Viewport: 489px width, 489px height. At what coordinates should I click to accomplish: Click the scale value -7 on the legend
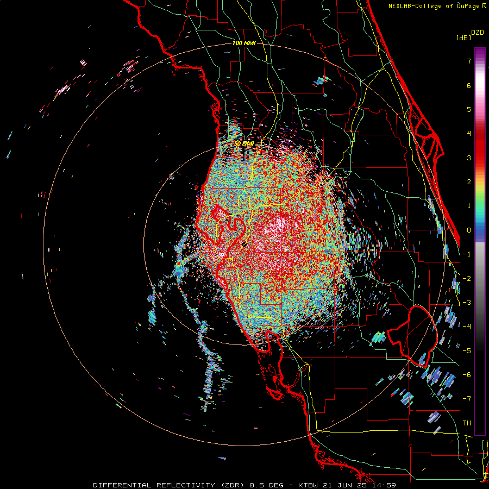pyautogui.click(x=467, y=399)
